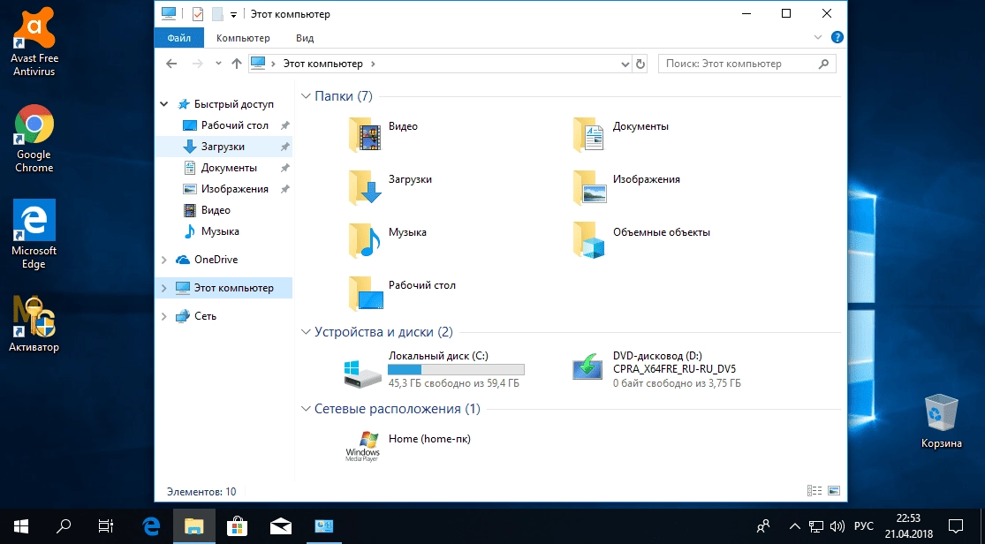Open Microsoft Edge desktop shortcut
The image size is (985, 544).
coord(34,234)
